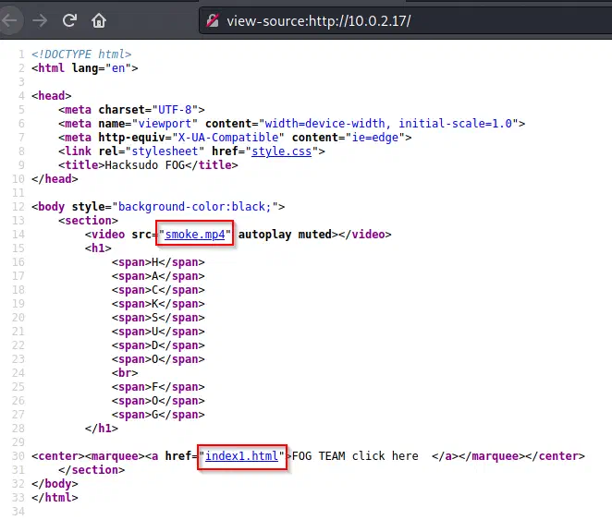Click the span containing letter H
612x532 pixels.
click(158, 262)
